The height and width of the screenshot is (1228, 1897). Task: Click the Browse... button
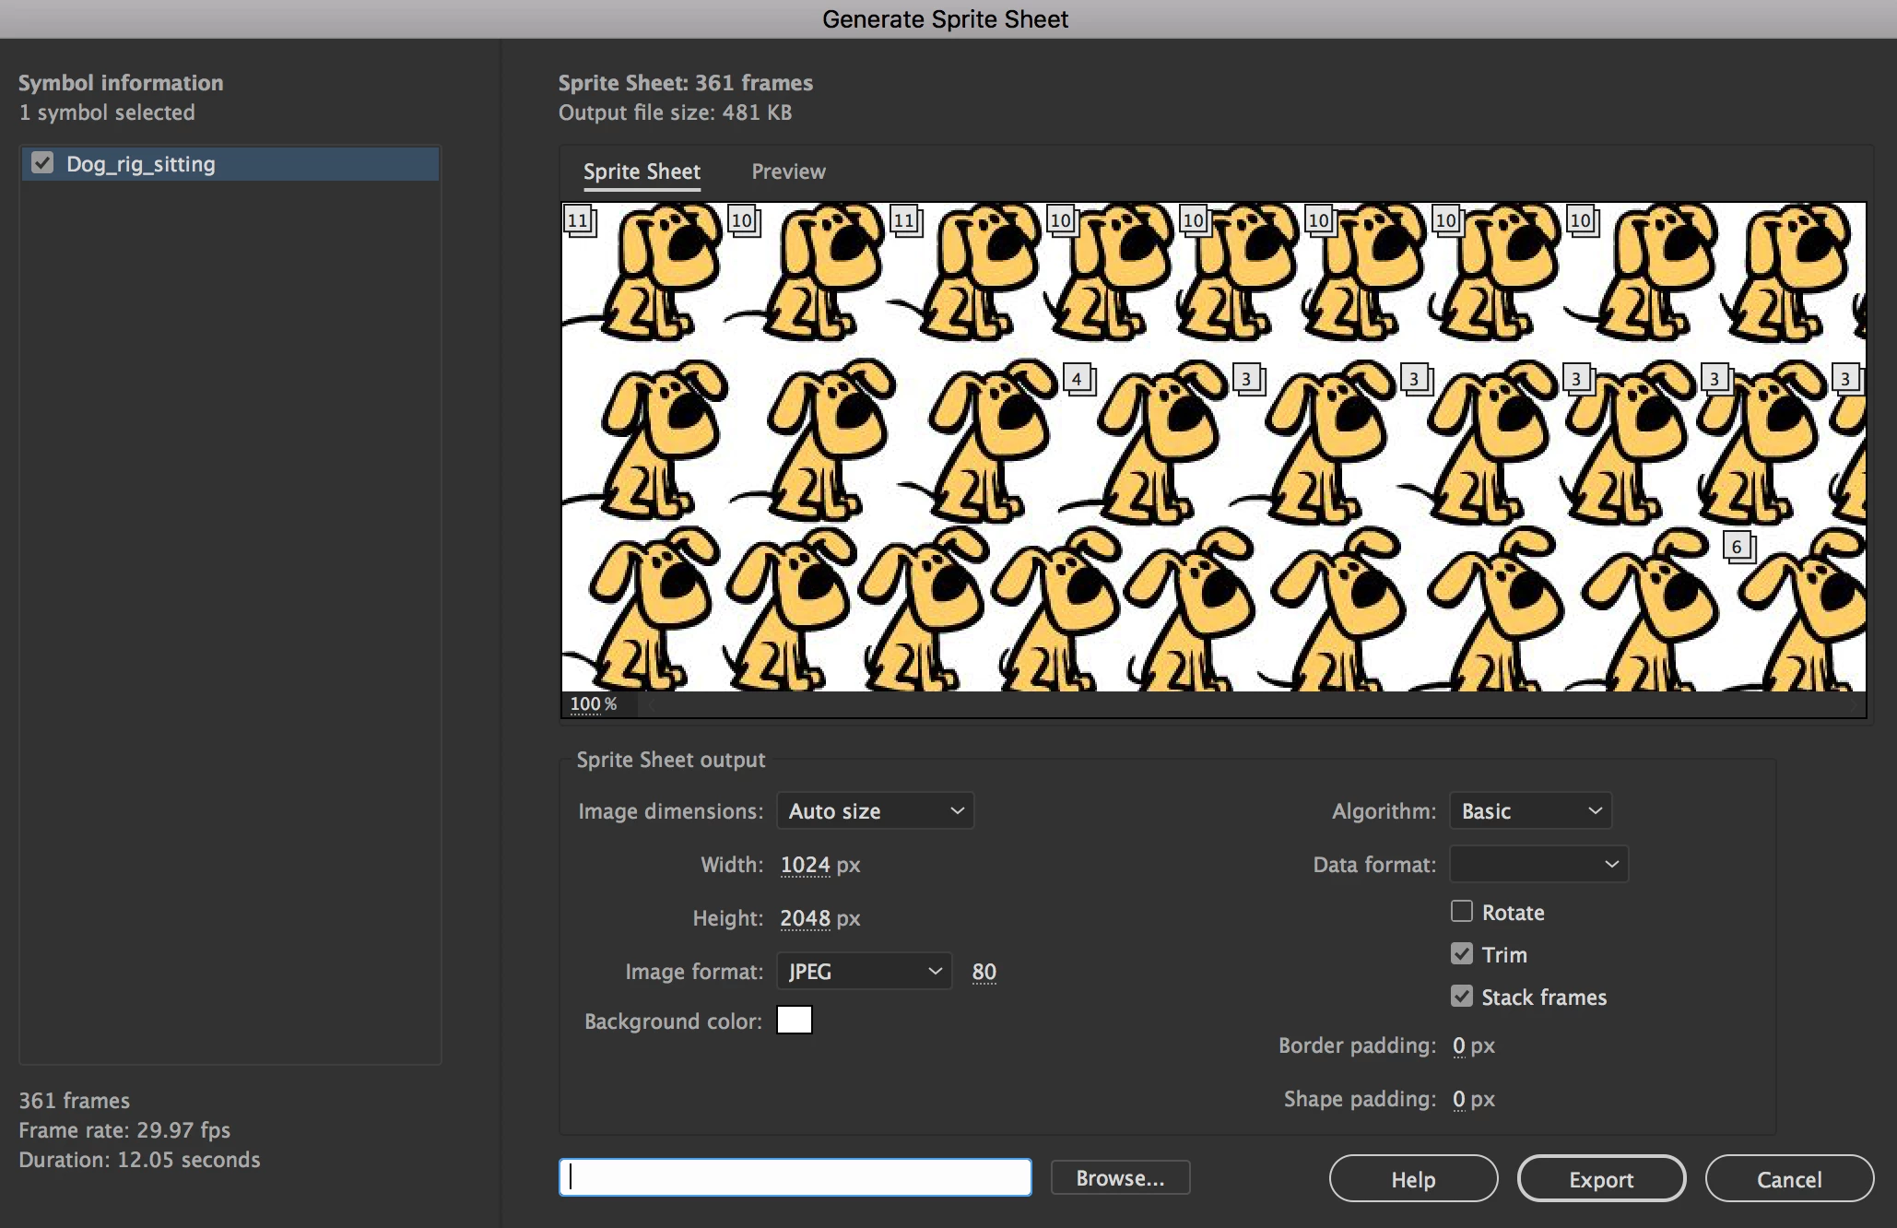point(1120,1178)
